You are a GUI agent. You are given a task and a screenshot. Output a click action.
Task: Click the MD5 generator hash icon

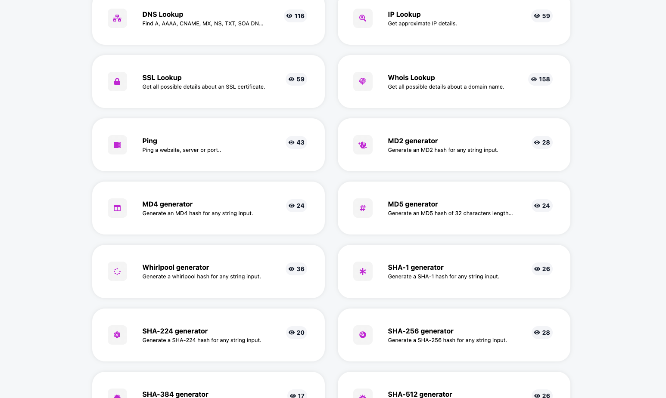(363, 208)
